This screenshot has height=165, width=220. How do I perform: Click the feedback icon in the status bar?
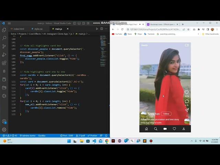tap(101, 135)
